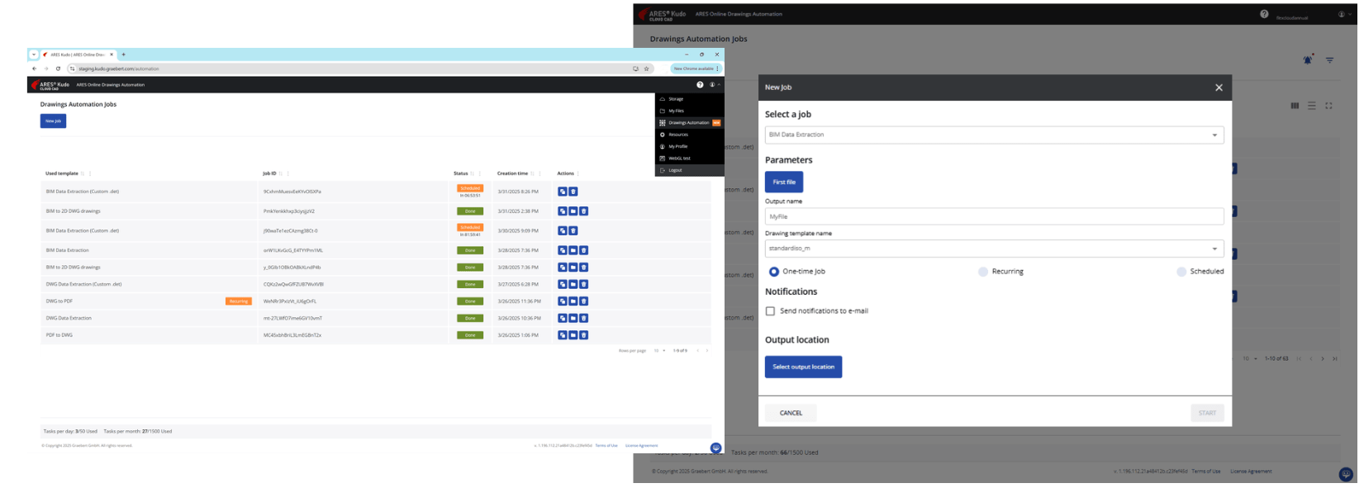1364x488 pixels.
Task: Toggle fullscreen table view in right window
Action: [1328, 106]
